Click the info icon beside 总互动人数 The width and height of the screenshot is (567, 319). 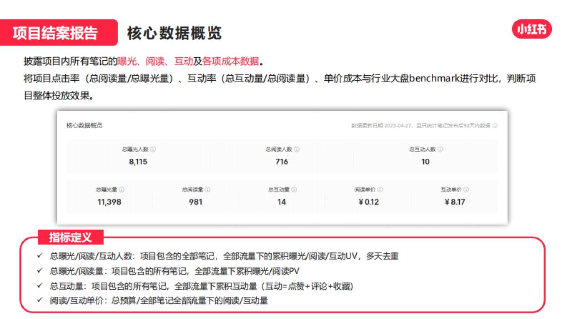click(x=441, y=150)
